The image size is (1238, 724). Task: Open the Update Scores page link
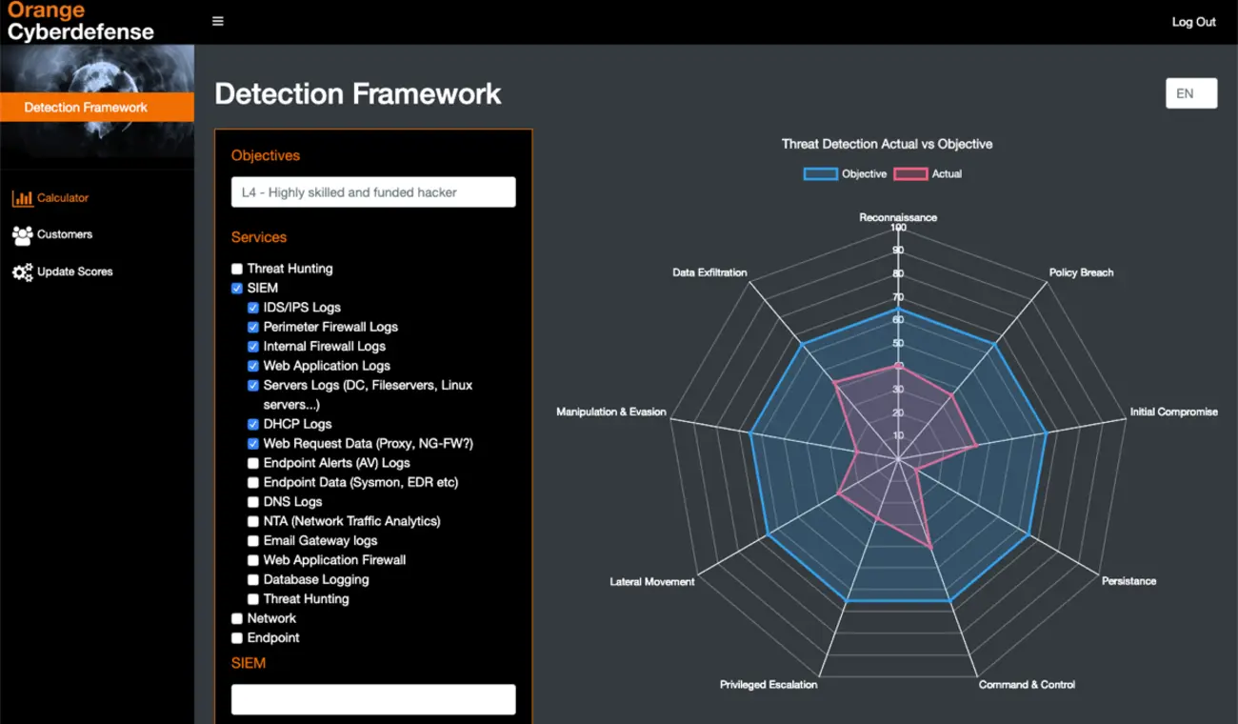75,271
